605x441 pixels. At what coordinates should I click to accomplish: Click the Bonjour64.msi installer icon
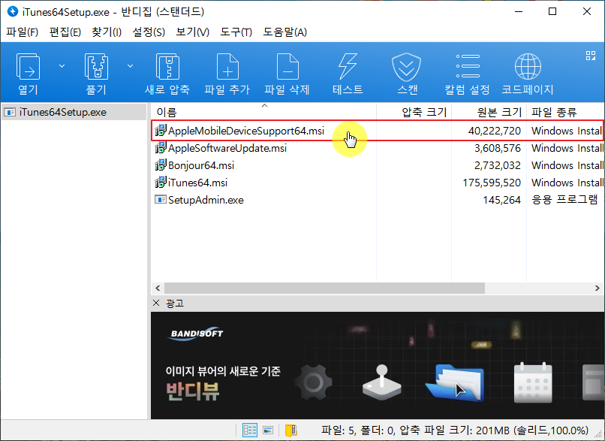[x=161, y=166]
